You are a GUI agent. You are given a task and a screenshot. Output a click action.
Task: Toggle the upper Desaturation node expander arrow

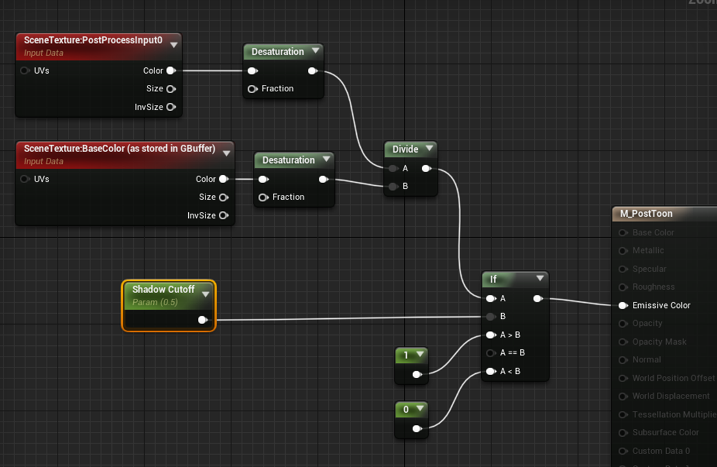[316, 50]
